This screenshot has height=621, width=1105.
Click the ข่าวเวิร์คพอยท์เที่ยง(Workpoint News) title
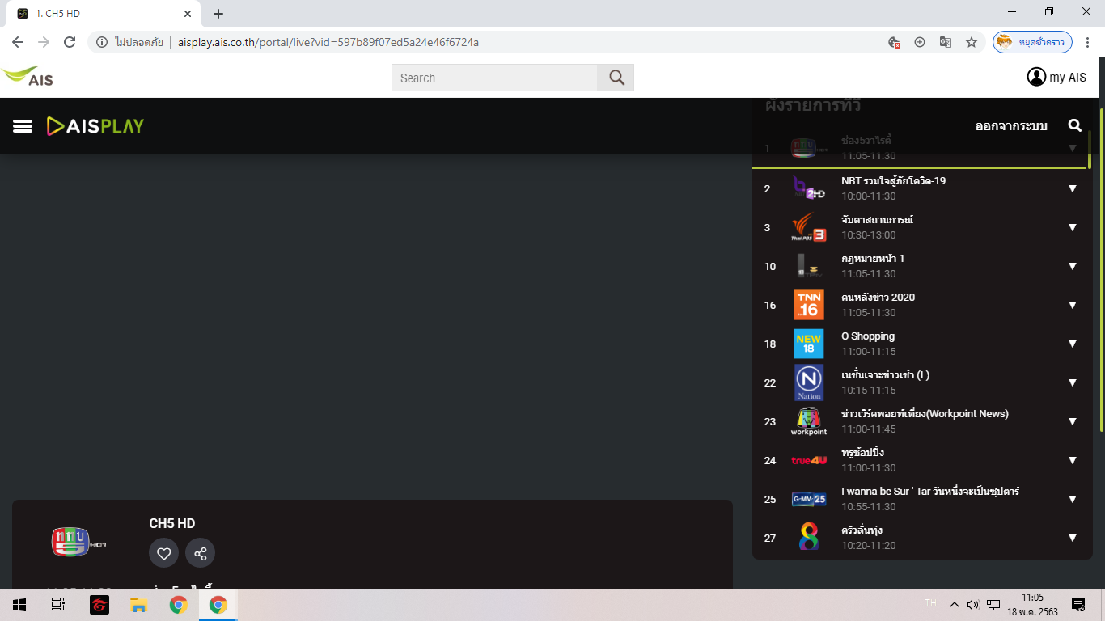(925, 414)
